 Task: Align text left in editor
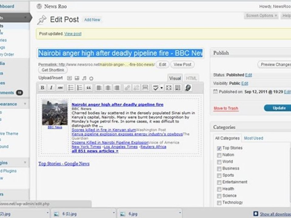[99, 88]
